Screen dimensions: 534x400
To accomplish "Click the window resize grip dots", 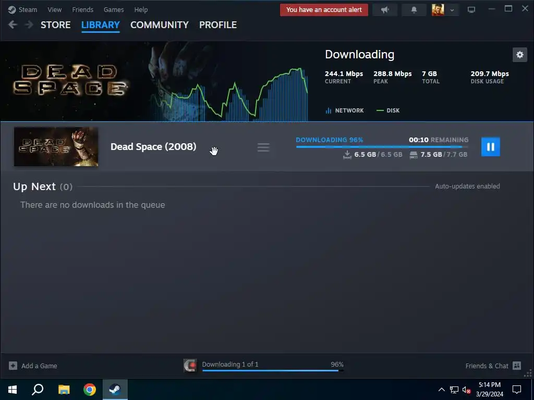I will [x=528, y=373].
